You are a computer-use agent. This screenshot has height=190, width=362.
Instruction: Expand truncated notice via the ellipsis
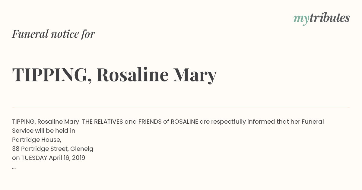14,167
